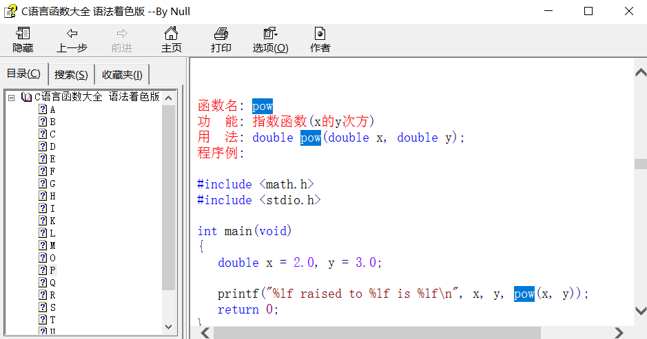The width and height of the screenshot is (647, 339).
Task: Click the text #include <math.h>
Action: pyautogui.click(x=256, y=184)
